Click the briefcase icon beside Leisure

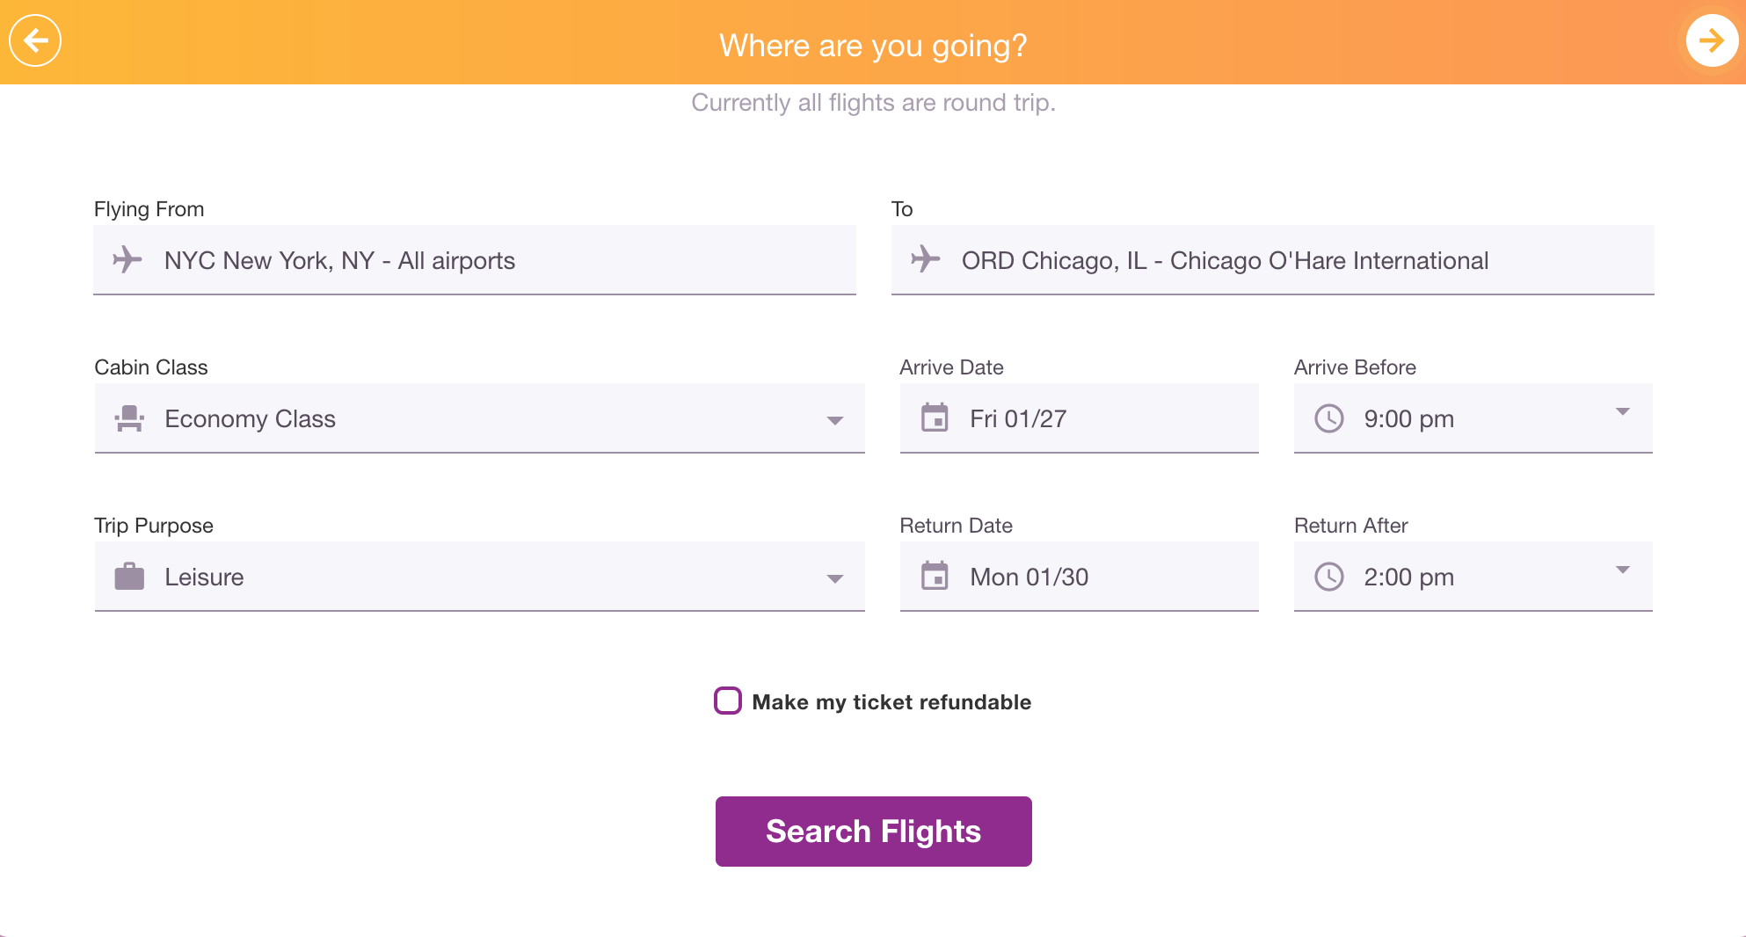(129, 577)
